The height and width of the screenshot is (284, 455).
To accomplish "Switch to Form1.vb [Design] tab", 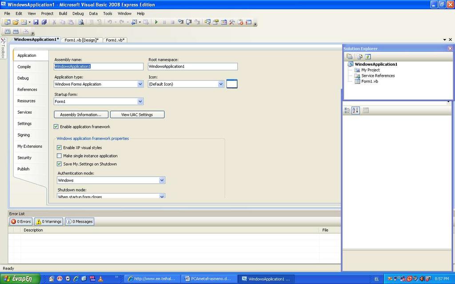I will point(82,40).
